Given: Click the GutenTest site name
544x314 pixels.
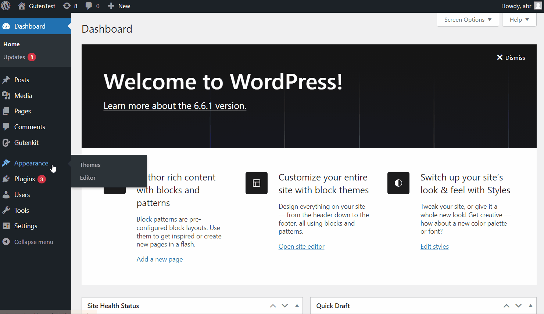Looking at the screenshot, I should coord(42,6).
